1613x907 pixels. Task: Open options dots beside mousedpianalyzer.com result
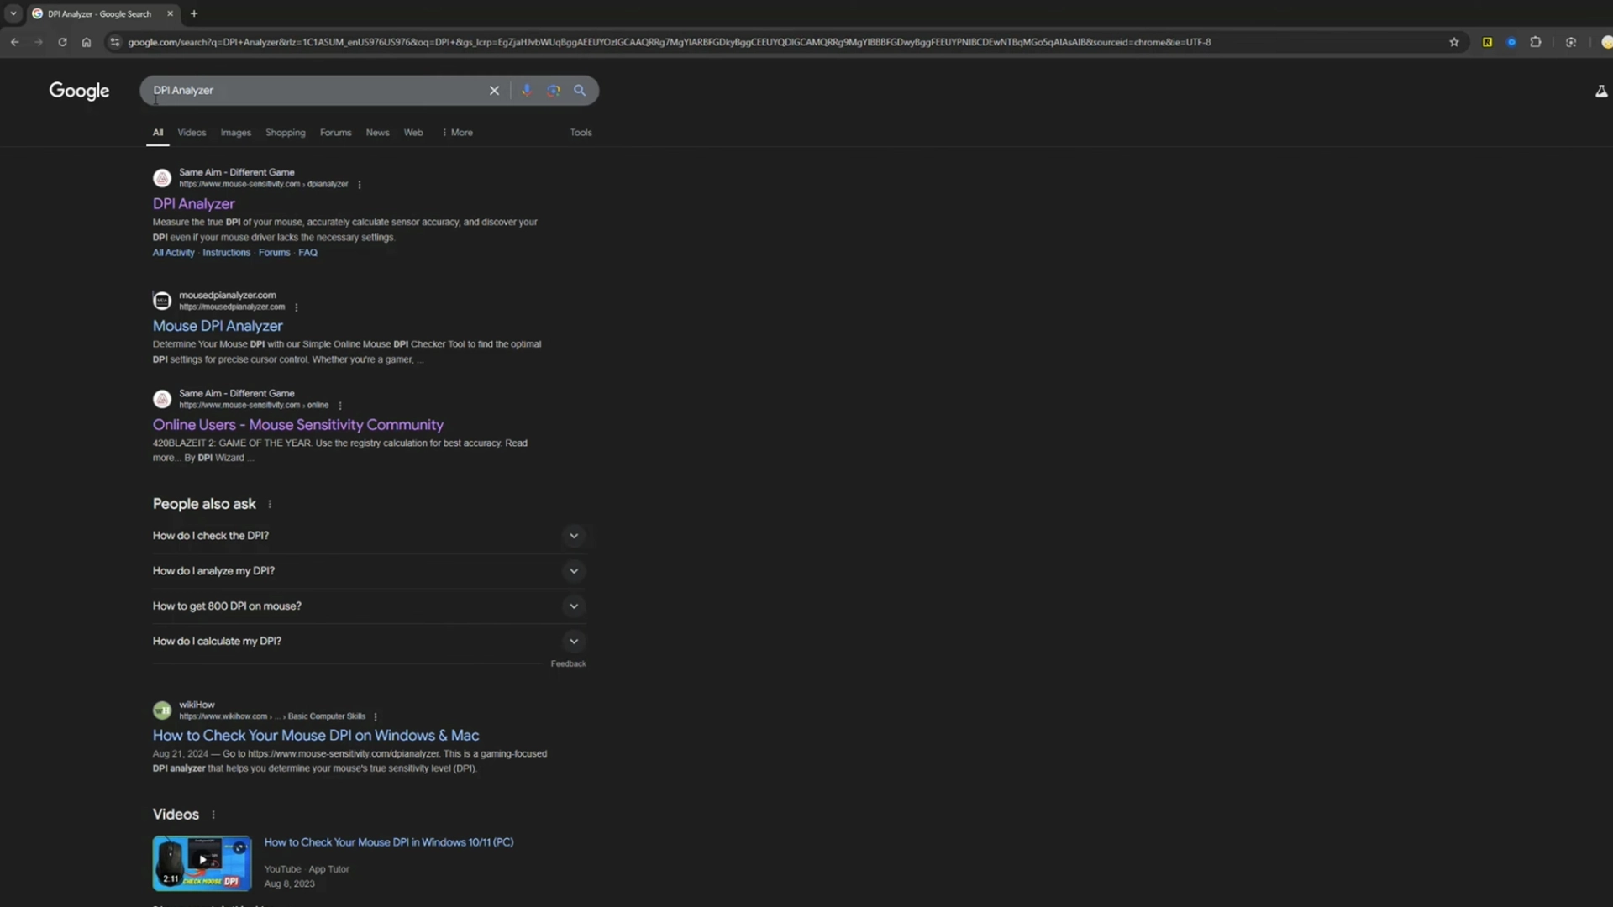(297, 307)
